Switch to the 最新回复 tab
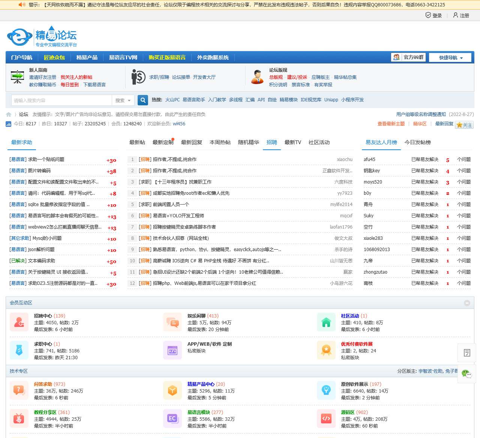Screen dimensions: 480x438 pos(191,143)
